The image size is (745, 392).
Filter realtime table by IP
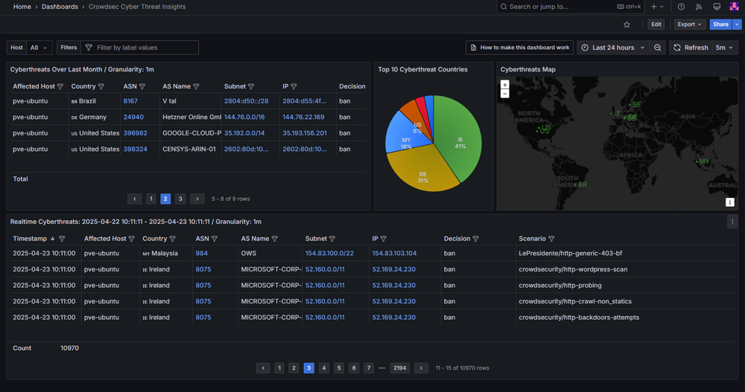(x=384, y=239)
